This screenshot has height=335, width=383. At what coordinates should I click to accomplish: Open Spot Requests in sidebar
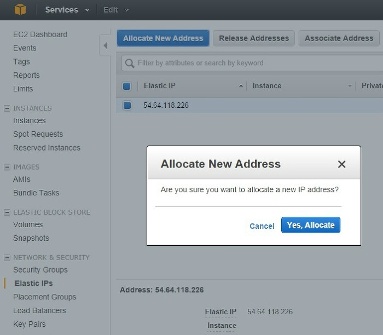pos(38,134)
